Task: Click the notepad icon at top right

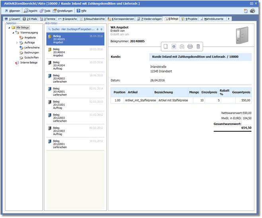Action: pyautogui.click(x=246, y=11)
